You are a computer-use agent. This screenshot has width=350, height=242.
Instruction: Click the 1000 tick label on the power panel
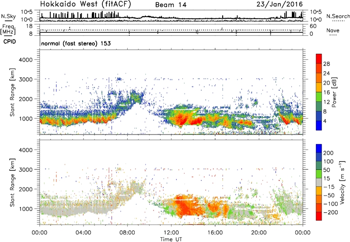point(26,118)
